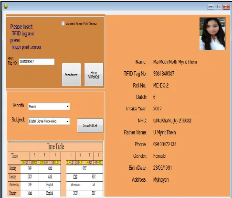Click the student's photo thumbnail
The image size is (232, 198).
coord(212,33)
